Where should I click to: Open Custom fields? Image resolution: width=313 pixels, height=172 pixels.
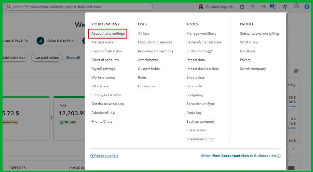[x=149, y=69]
